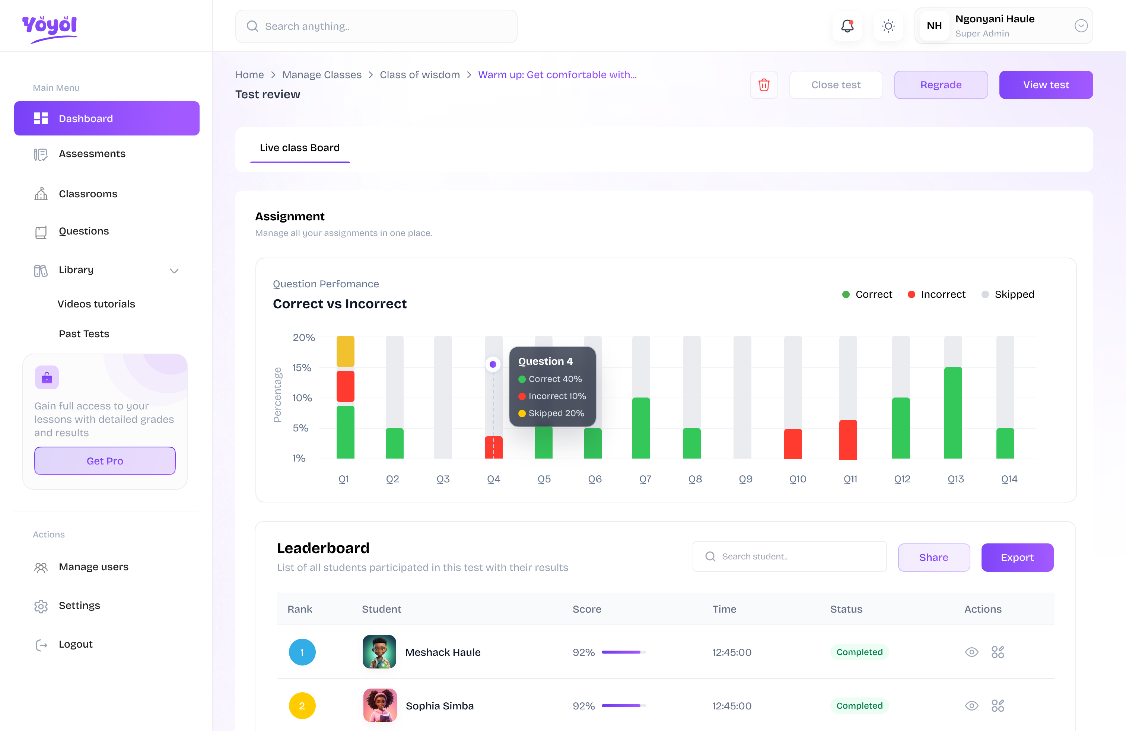This screenshot has height=731, width=1126.
Task: Click the eye icon for Meshack Haule
Action: point(971,652)
